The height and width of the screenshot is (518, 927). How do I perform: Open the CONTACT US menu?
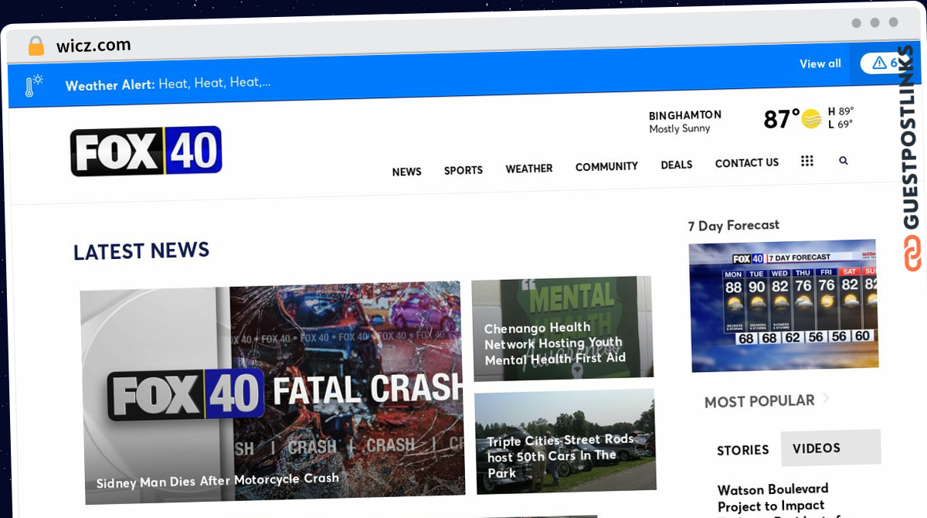[x=747, y=163]
